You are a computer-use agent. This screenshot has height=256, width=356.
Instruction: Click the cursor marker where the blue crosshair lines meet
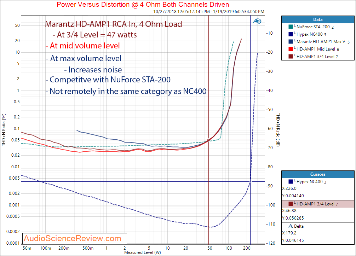pyautogui.click(x=251, y=181)
